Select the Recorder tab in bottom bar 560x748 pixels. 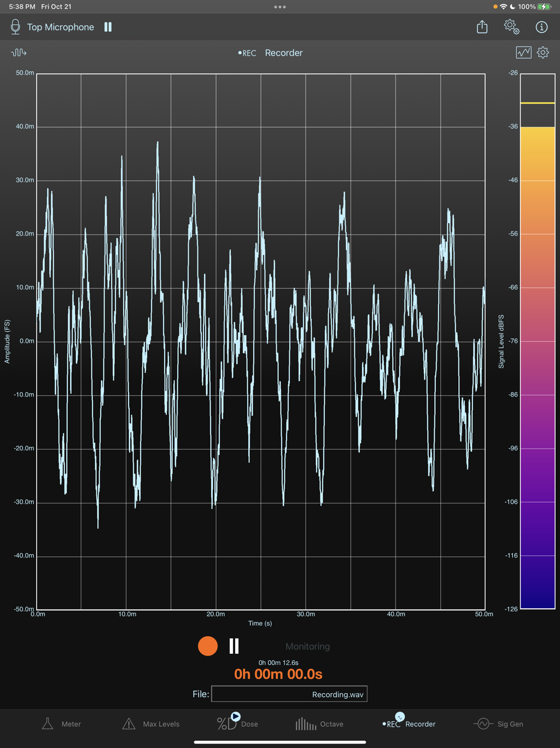coord(409,723)
